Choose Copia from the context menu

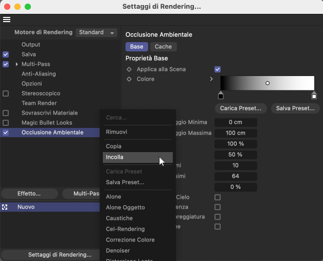(138, 146)
